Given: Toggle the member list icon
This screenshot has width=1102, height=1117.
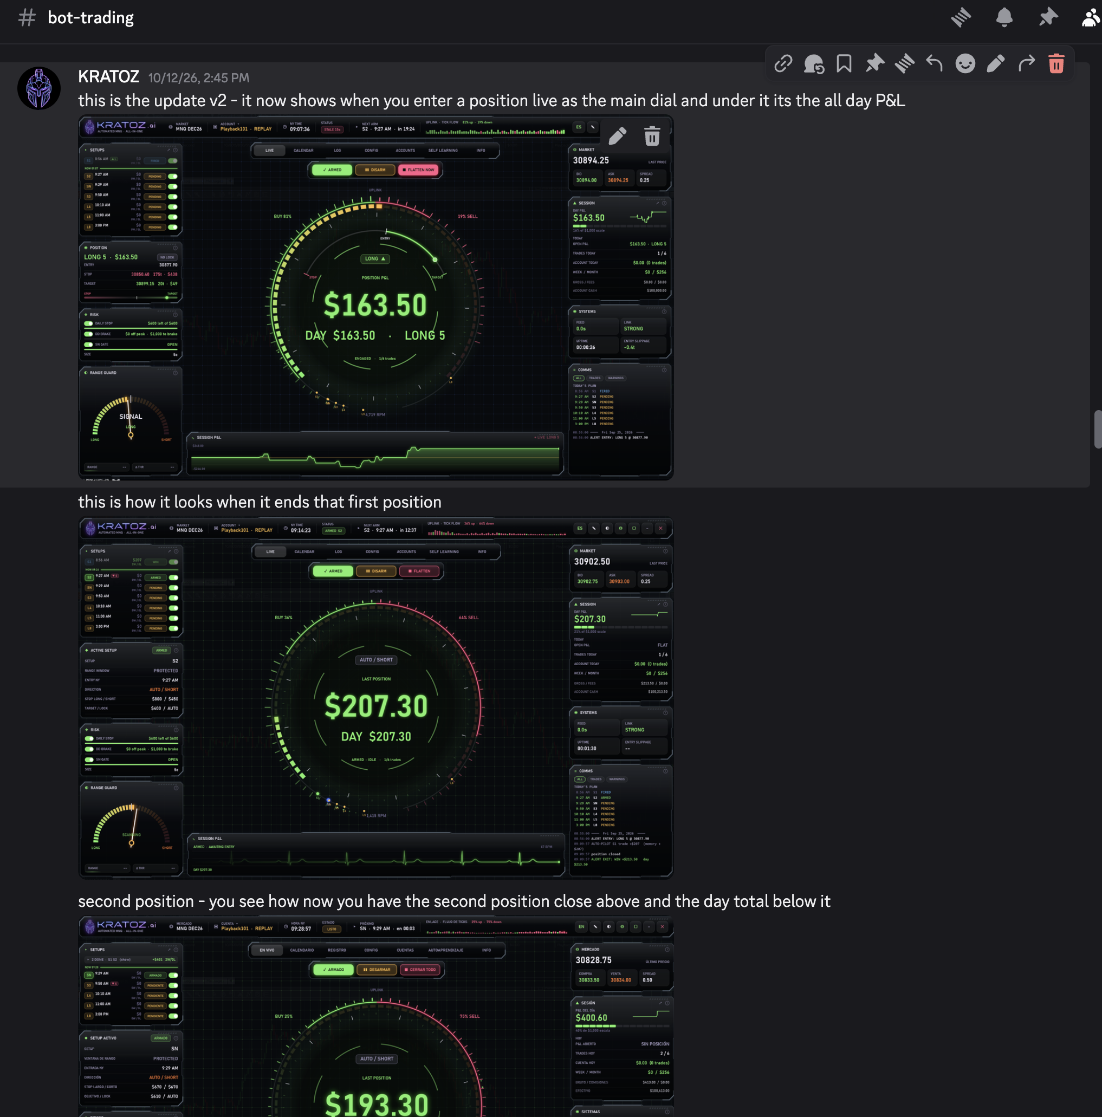Looking at the screenshot, I should pyautogui.click(x=1091, y=17).
